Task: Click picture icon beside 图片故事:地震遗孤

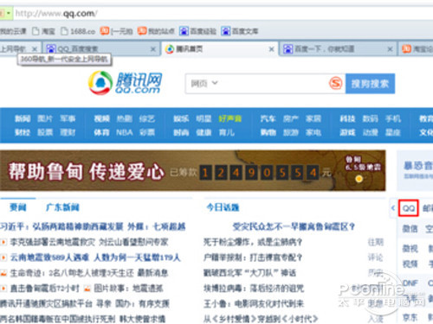Action: point(87,288)
